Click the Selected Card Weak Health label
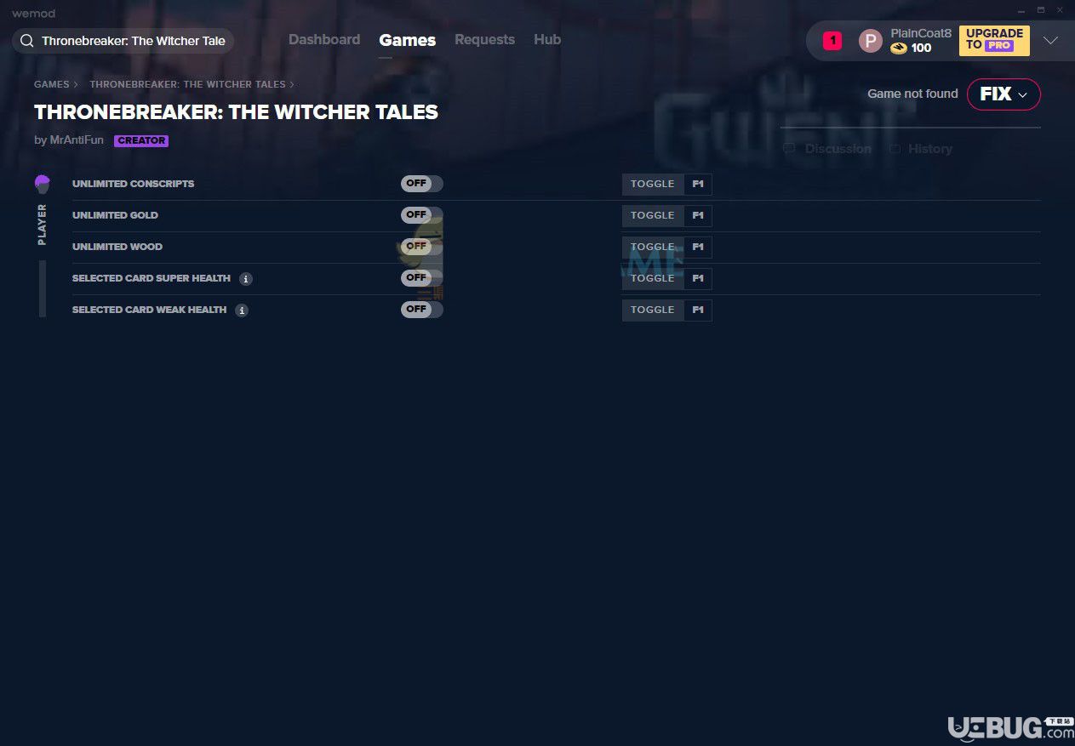Image resolution: width=1075 pixels, height=746 pixels. [x=150, y=310]
